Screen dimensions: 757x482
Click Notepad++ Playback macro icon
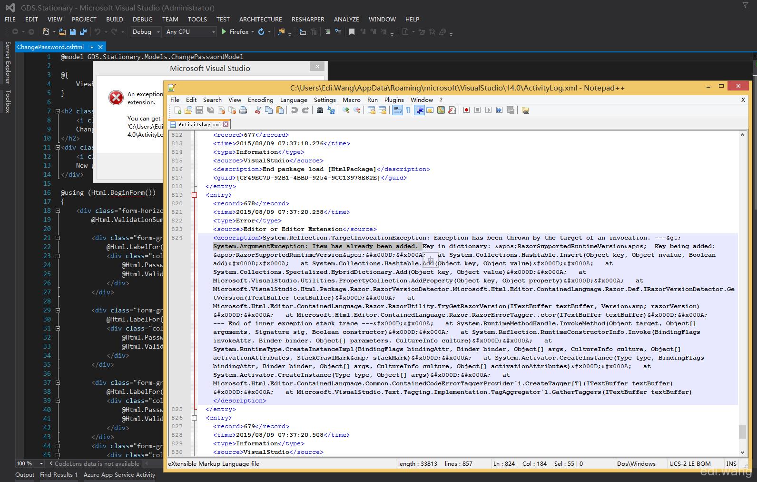coord(488,110)
